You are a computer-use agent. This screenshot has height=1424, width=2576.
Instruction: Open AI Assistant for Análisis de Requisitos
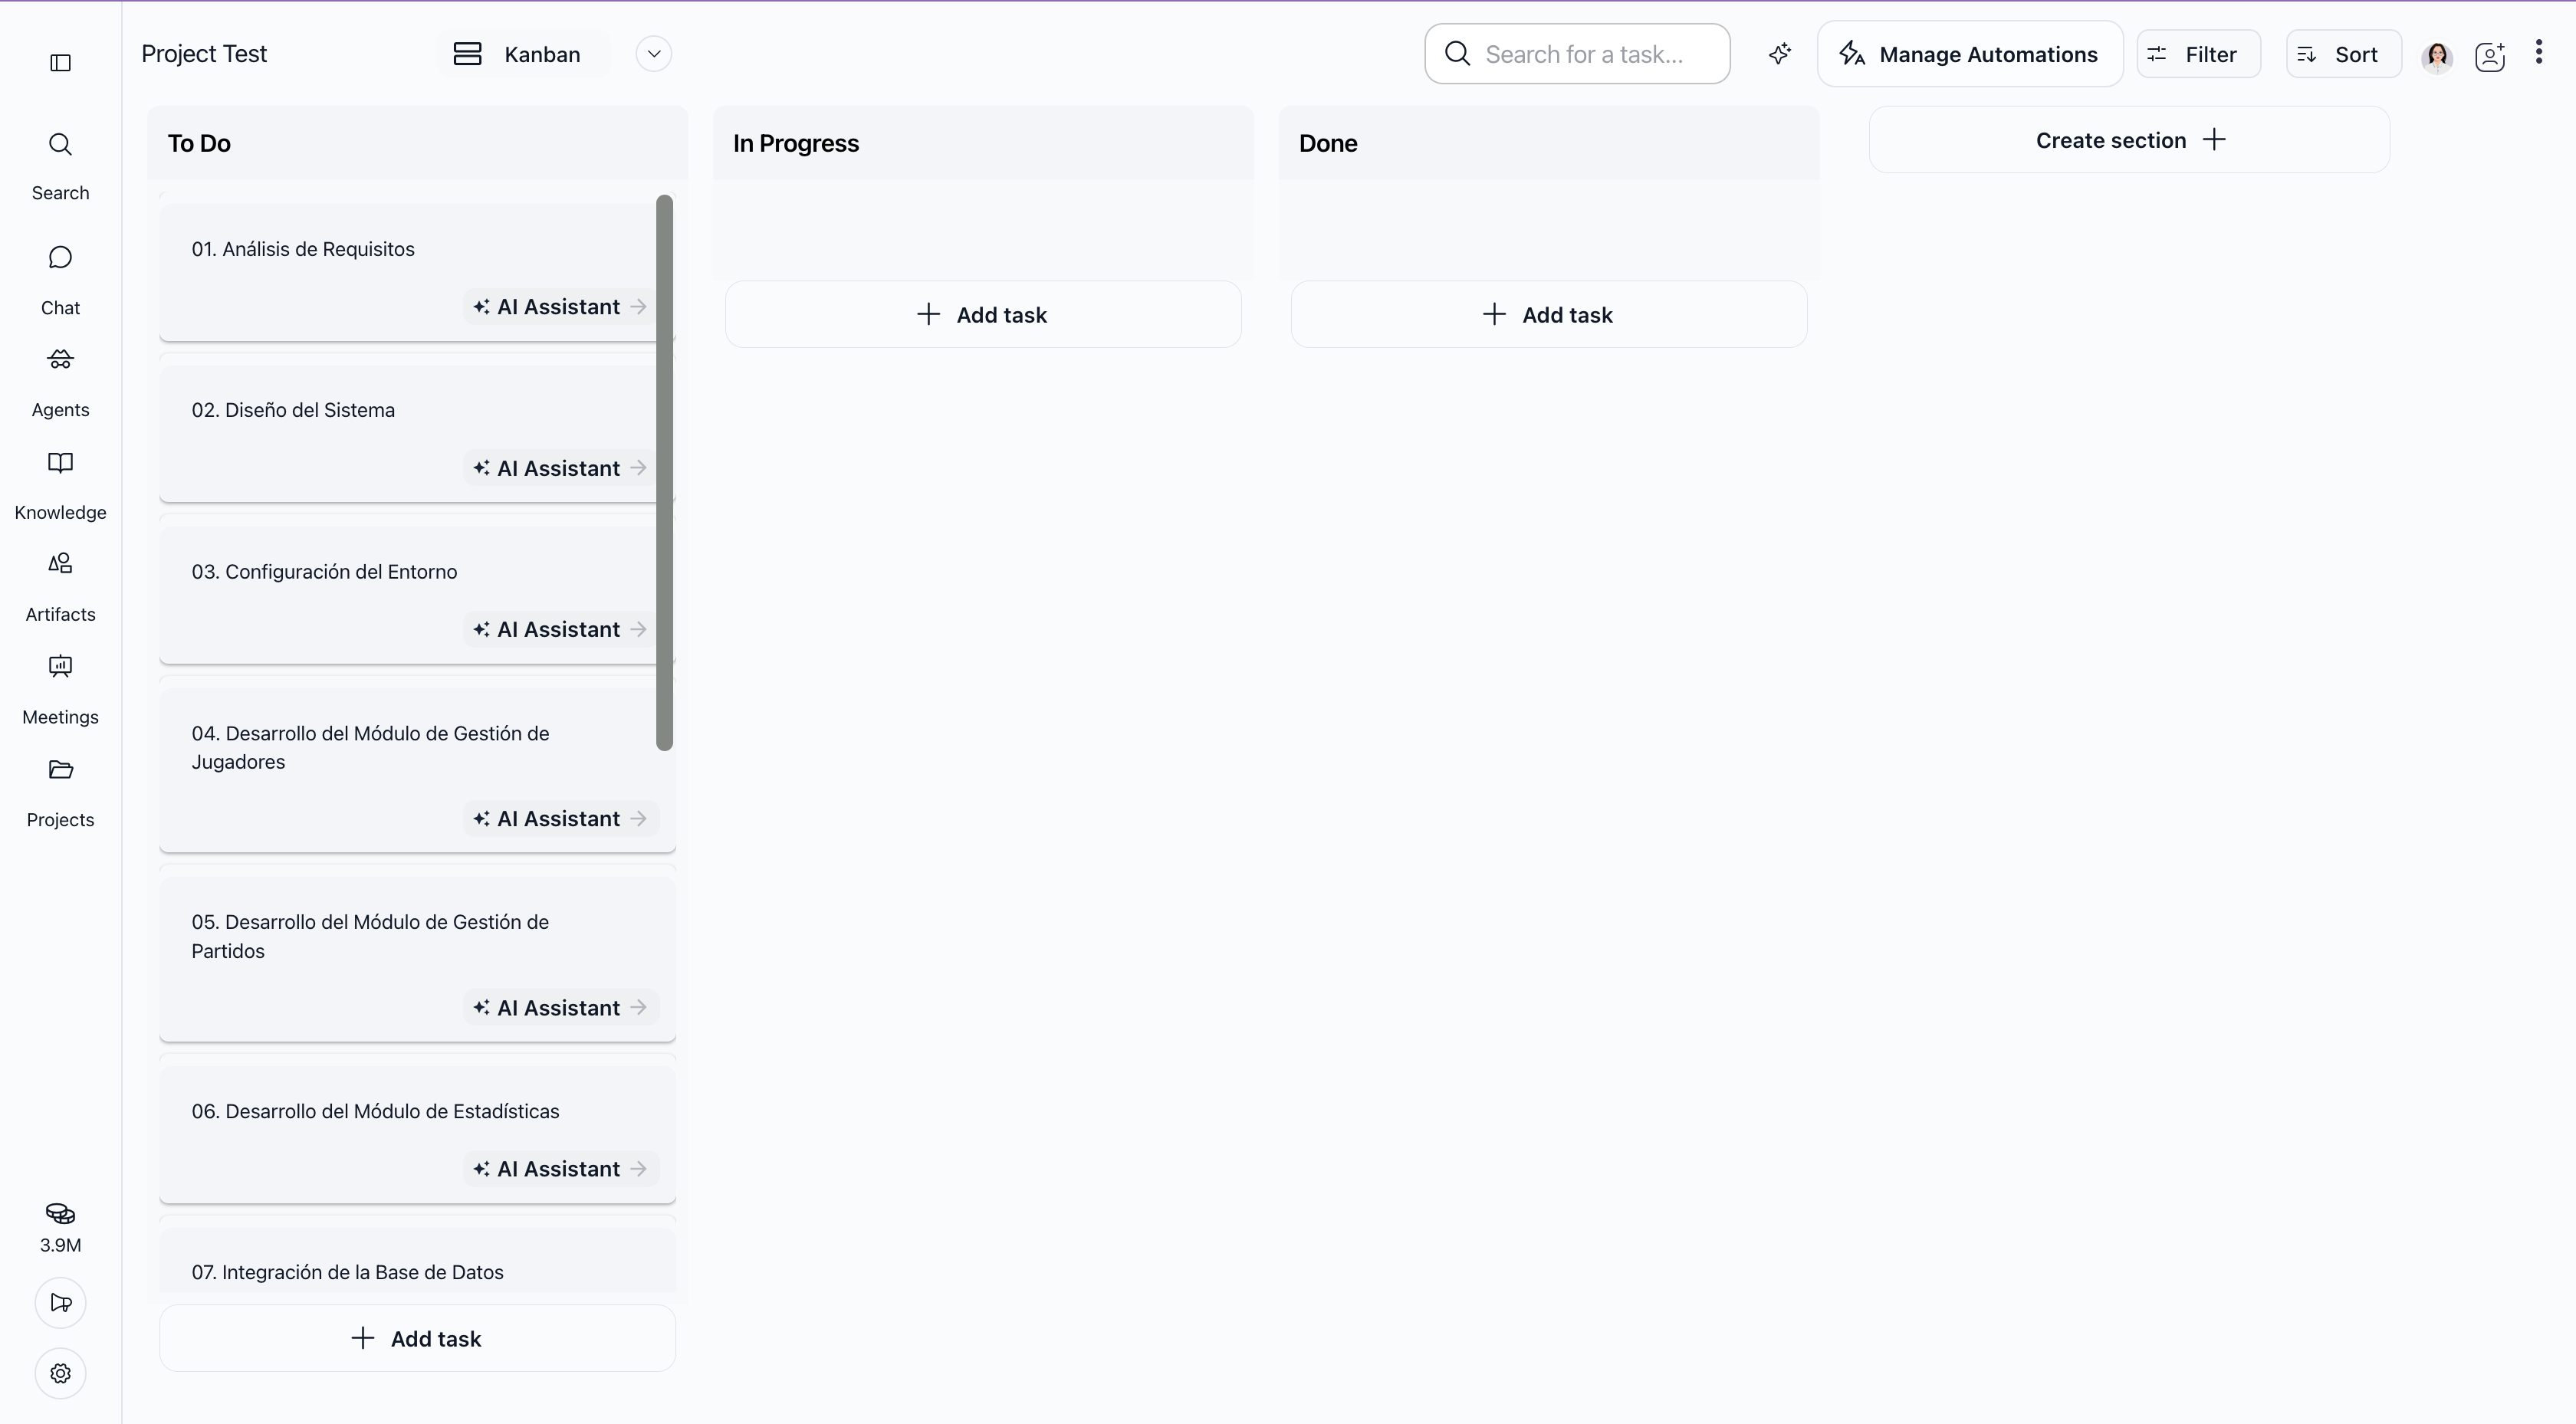click(x=560, y=307)
